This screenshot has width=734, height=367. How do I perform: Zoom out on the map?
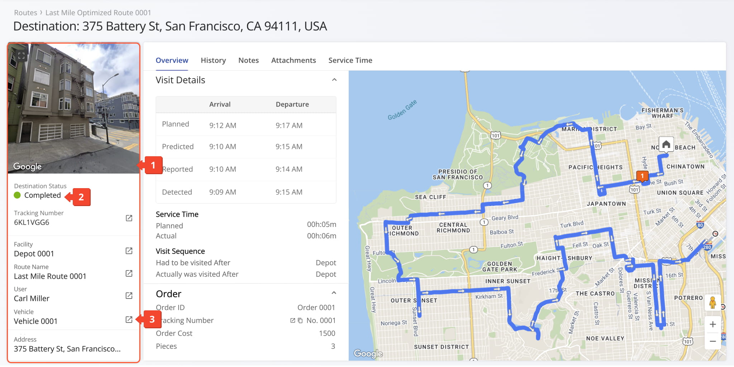pos(712,341)
